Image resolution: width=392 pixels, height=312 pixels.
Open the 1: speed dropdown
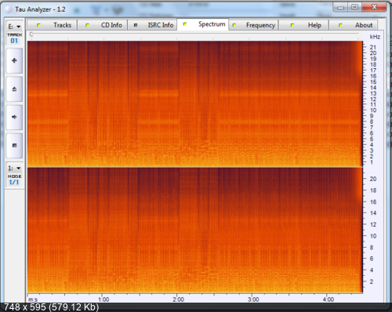(x=14, y=168)
